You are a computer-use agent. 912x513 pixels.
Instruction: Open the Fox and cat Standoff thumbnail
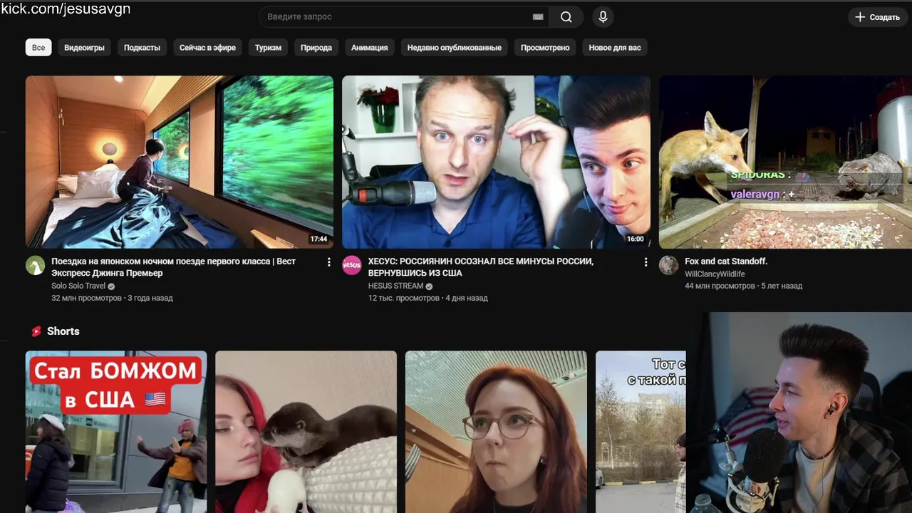pyautogui.click(x=785, y=162)
